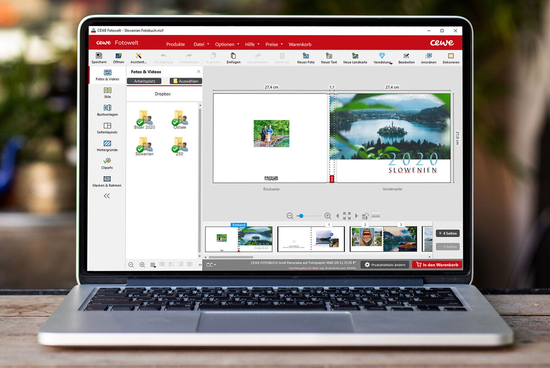Go to previous page spread arrow

tap(337, 216)
